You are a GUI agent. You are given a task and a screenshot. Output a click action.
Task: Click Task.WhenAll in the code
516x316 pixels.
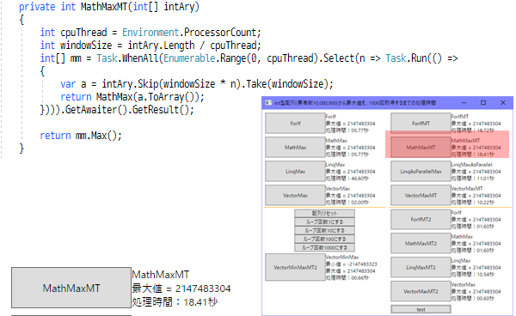coord(127,58)
